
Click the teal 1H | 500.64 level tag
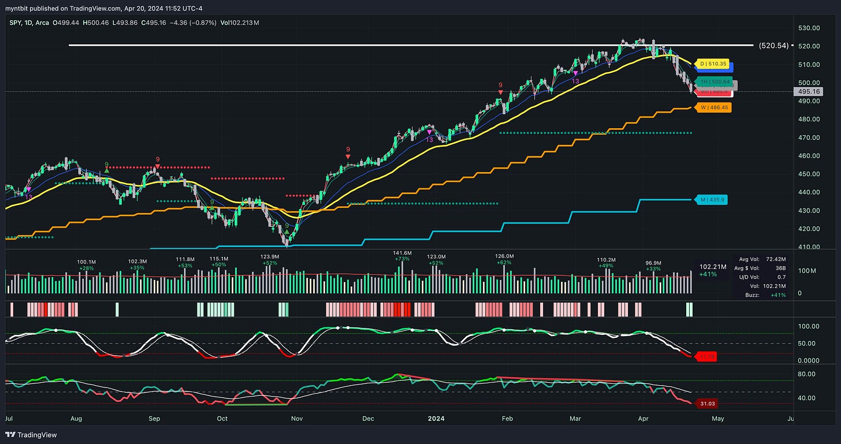pyautogui.click(x=715, y=81)
